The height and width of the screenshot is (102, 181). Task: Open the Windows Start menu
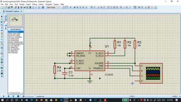pos(2,100)
